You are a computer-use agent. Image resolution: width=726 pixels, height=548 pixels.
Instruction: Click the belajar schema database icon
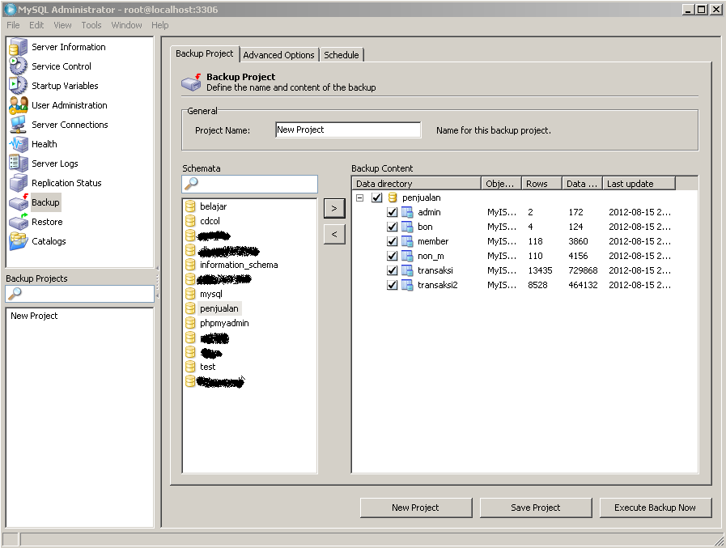(x=190, y=206)
